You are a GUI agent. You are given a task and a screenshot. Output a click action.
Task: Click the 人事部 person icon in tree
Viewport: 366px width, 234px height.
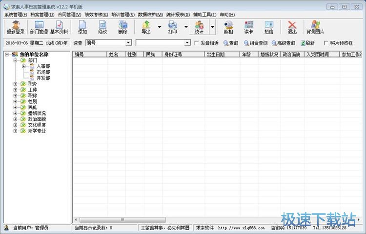(32, 66)
